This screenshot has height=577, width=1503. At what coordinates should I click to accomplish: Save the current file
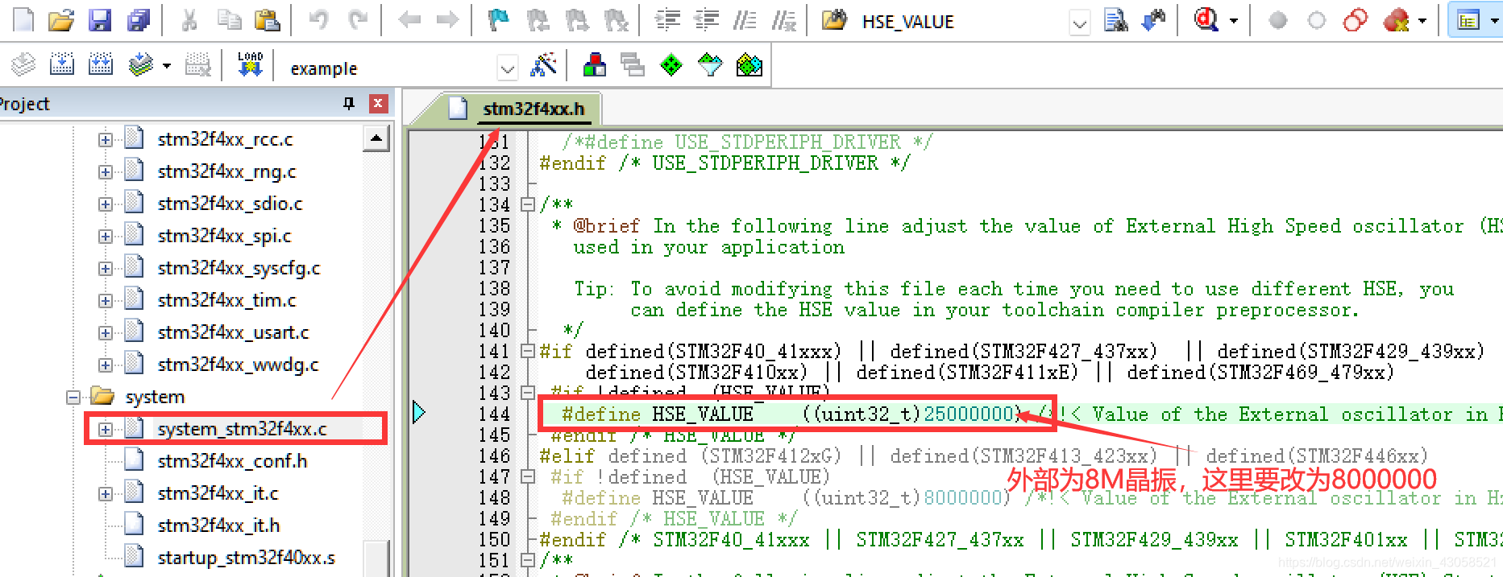[100, 20]
